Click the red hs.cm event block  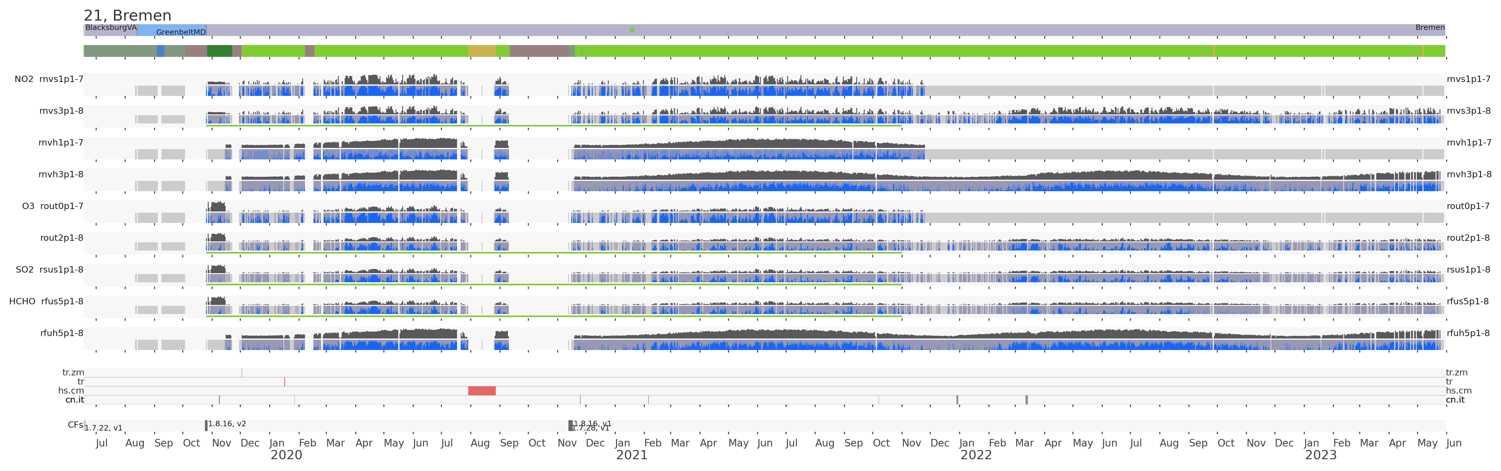point(481,391)
